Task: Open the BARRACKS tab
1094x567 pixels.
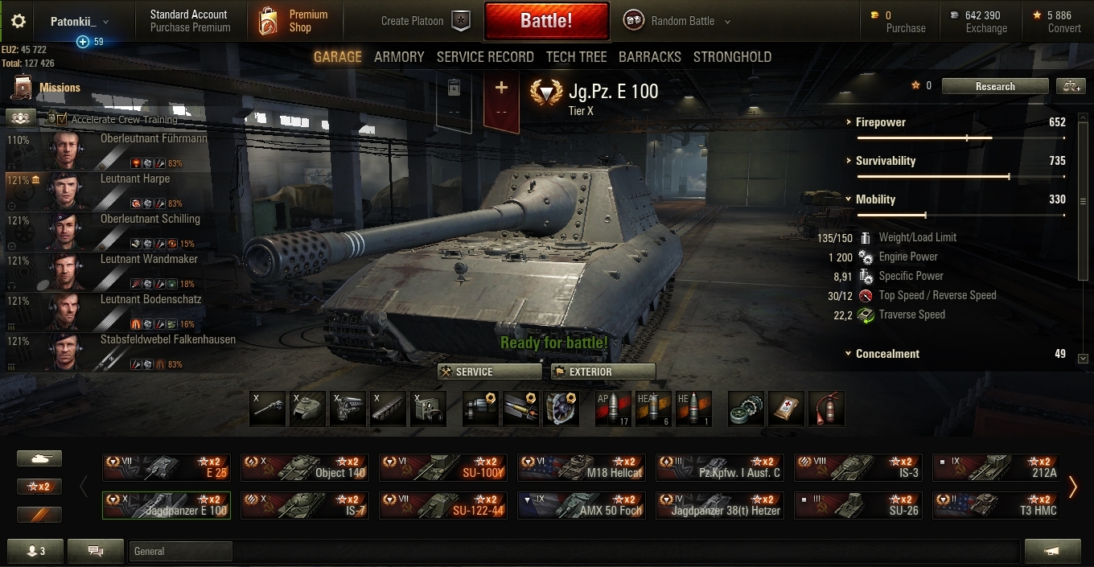Action: click(x=650, y=57)
